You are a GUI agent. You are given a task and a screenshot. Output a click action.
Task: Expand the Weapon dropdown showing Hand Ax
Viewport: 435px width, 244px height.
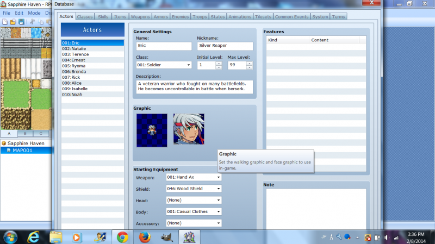tap(194, 178)
